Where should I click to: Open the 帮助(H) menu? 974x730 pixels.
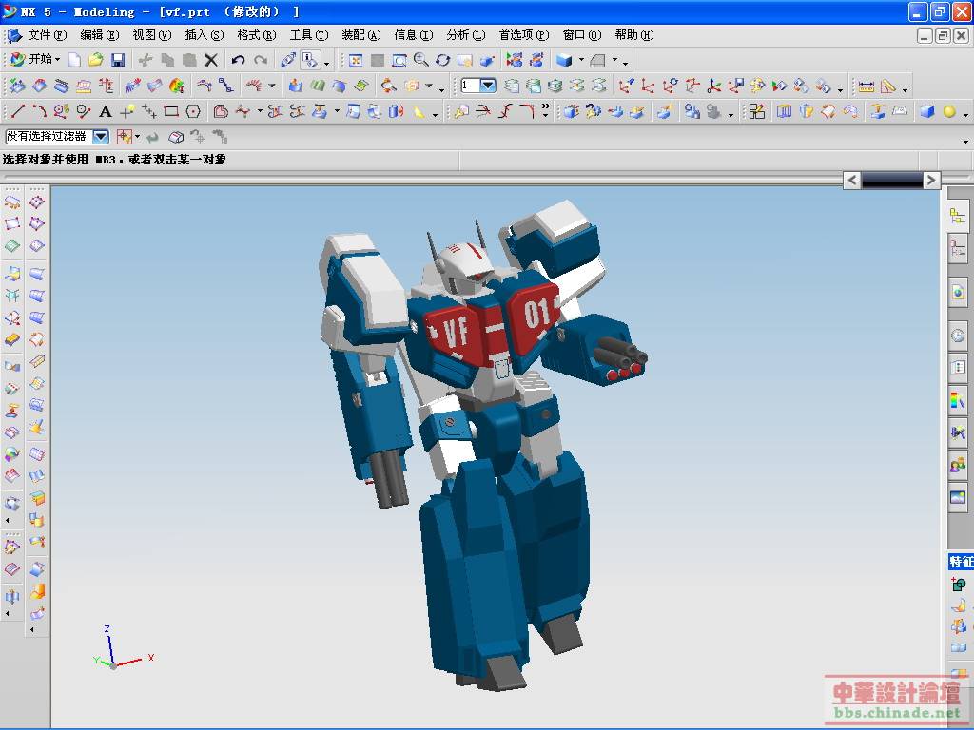point(634,35)
